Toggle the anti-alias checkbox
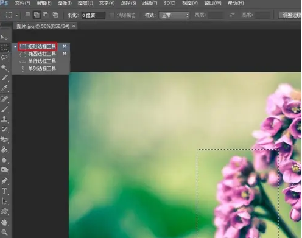This screenshot has width=302, height=238. [111, 15]
